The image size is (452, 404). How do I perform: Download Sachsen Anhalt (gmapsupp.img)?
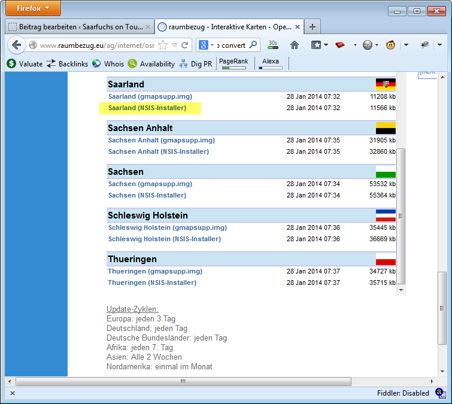click(x=162, y=140)
